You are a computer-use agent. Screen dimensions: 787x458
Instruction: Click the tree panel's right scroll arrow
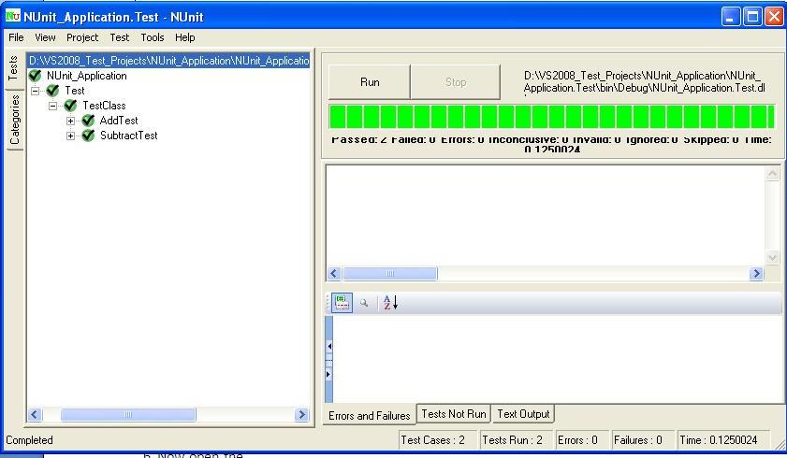click(x=301, y=414)
